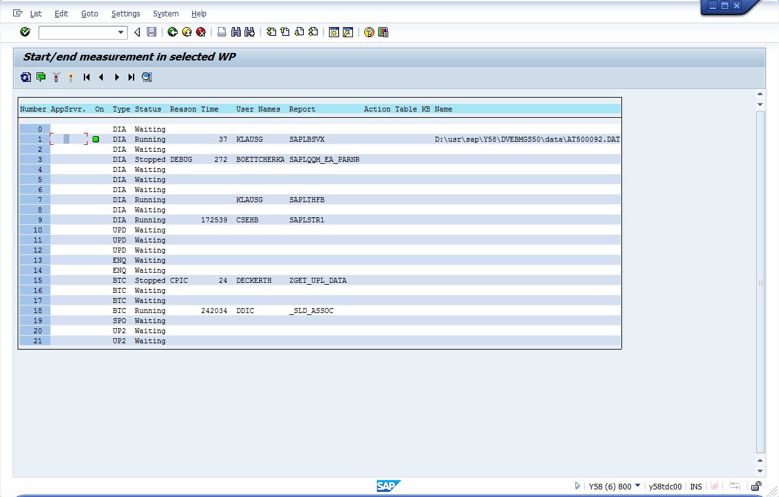The height and width of the screenshot is (497, 779).
Task: Click report SAPLBSVX in row 1
Action: [307, 139]
